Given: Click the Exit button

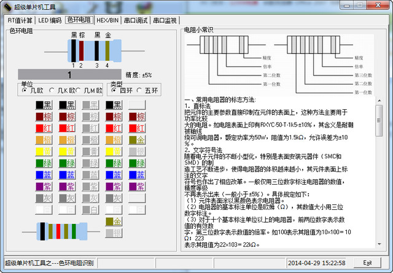Looking at the screenshot, I should (x=367, y=263).
